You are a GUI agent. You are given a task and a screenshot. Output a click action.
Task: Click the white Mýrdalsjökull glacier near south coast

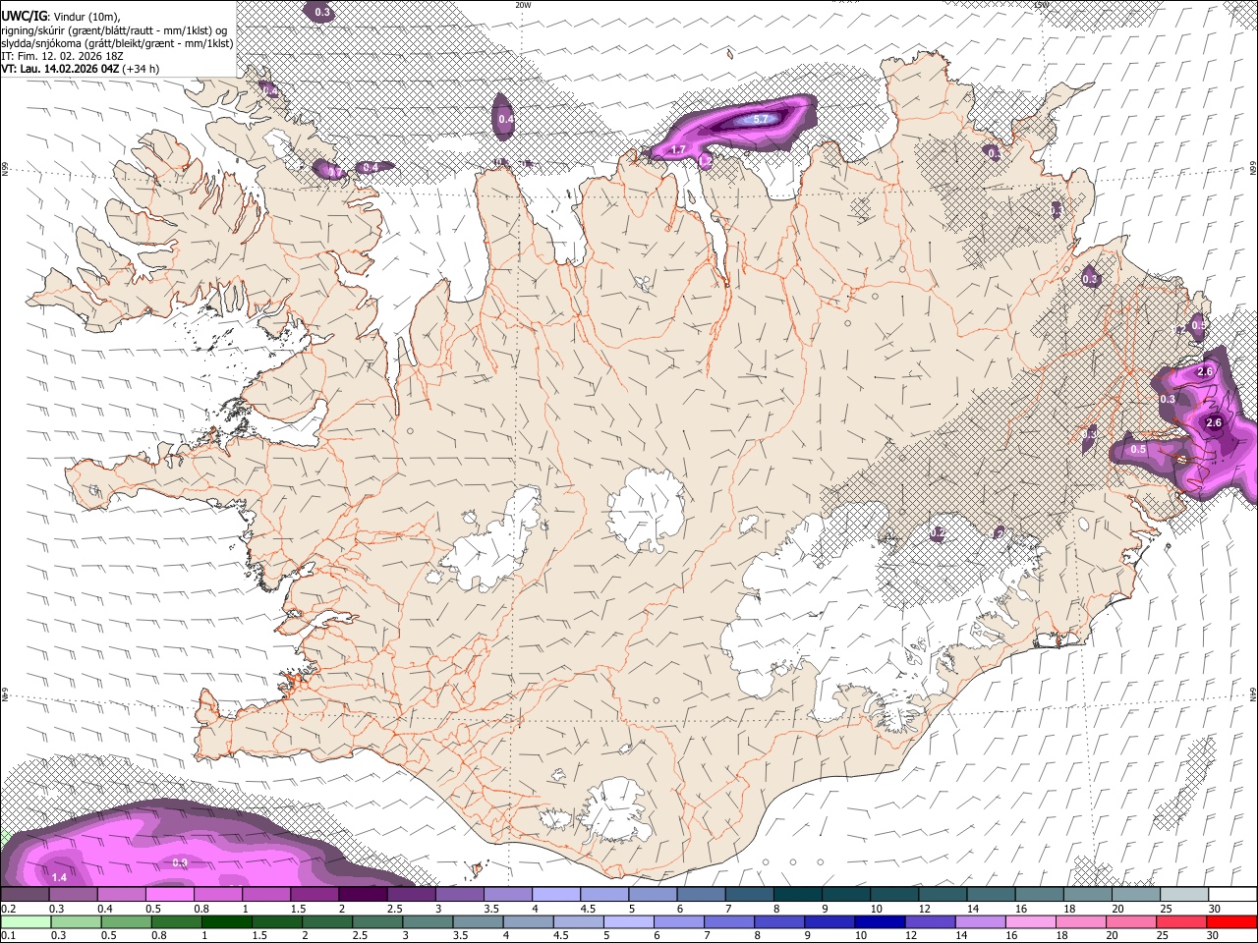coord(614,810)
